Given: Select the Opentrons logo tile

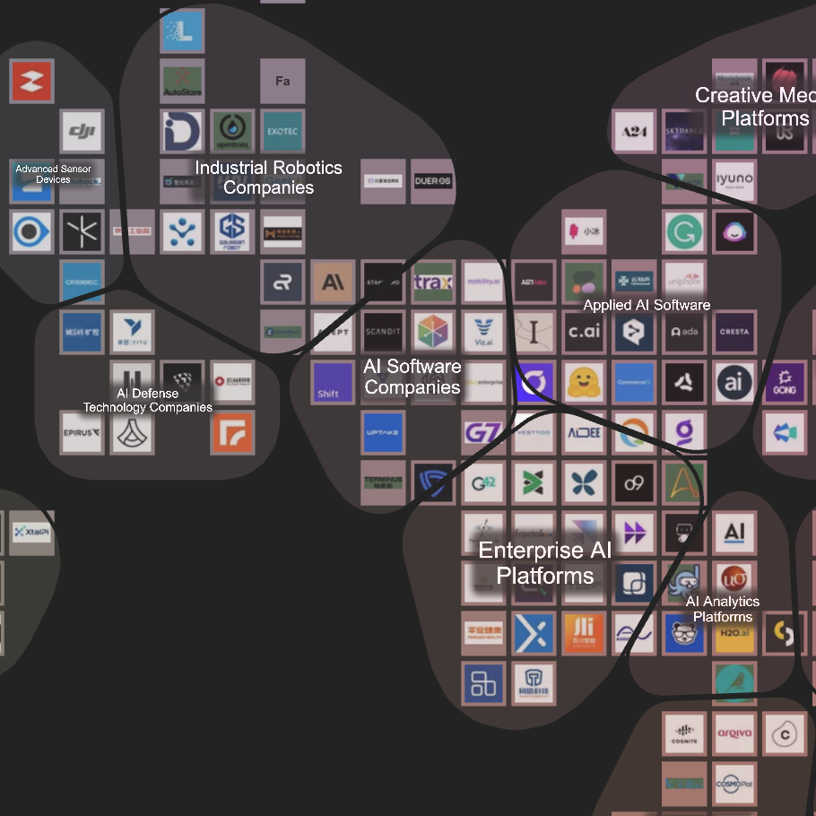Looking at the screenshot, I should click(232, 131).
